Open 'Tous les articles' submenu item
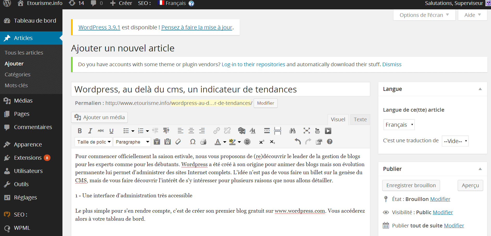Image resolution: width=491 pixels, height=236 pixels. click(24, 53)
